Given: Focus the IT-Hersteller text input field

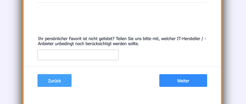Looking at the screenshot, I should click(x=78, y=55).
